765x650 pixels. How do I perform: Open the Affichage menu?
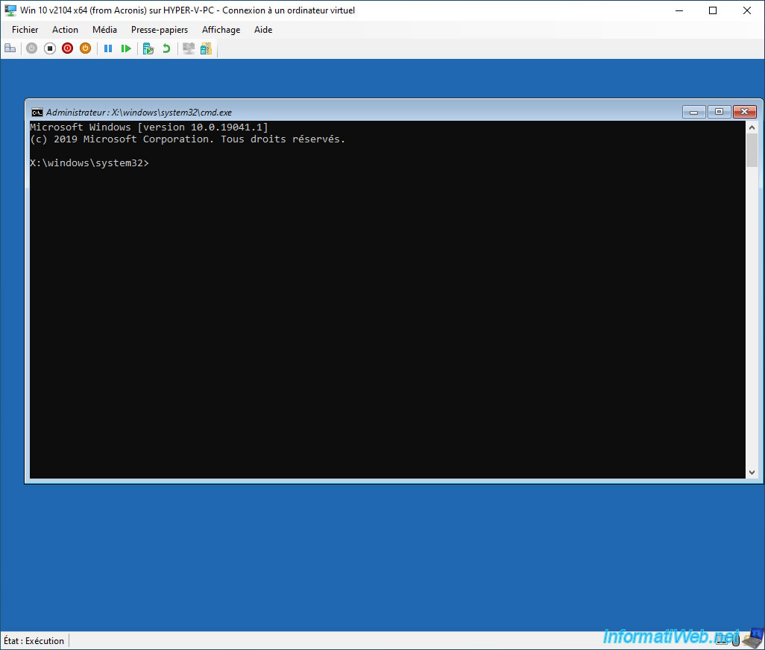221,30
